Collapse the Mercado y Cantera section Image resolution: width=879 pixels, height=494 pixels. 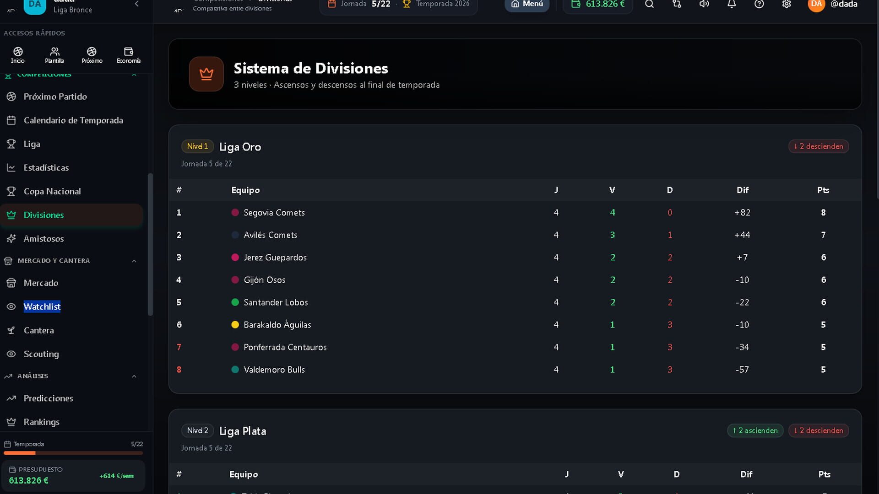pyautogui.click(x=134, y=261)
